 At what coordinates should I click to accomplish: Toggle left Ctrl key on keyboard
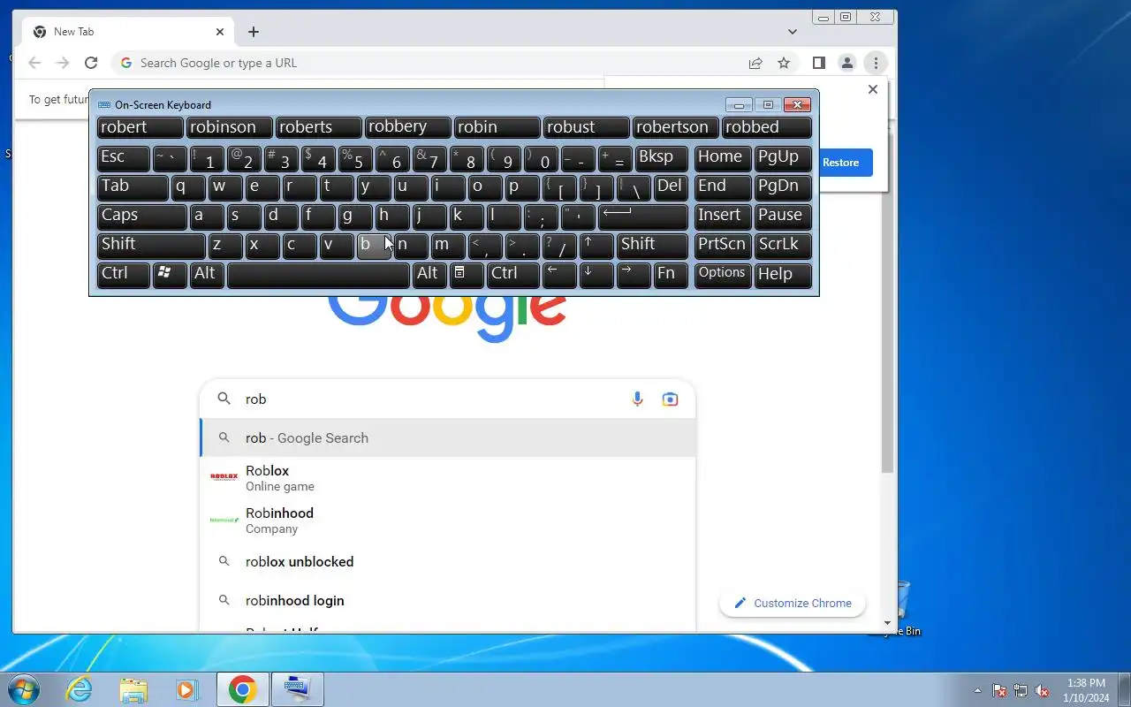[123, 274]
